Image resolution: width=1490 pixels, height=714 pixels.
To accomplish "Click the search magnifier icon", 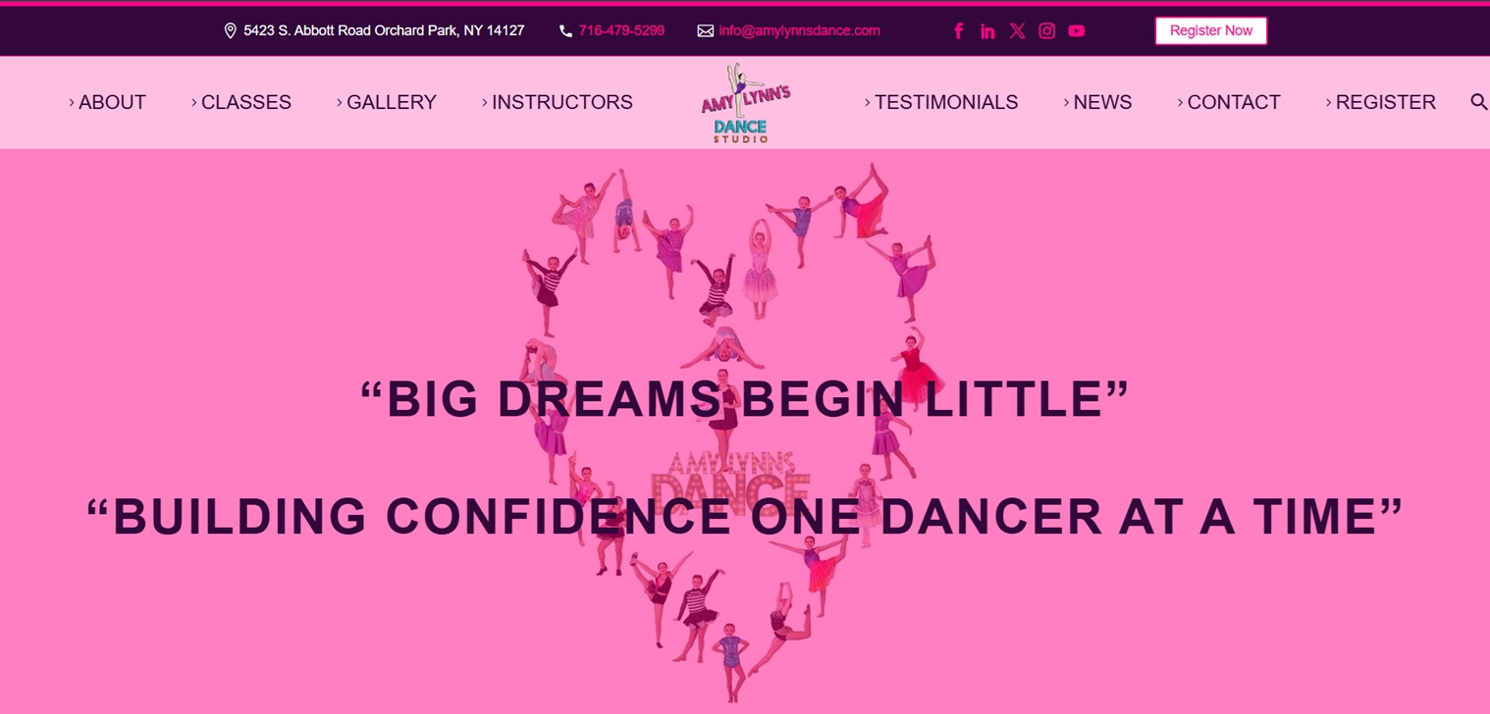I will 1478,102.
